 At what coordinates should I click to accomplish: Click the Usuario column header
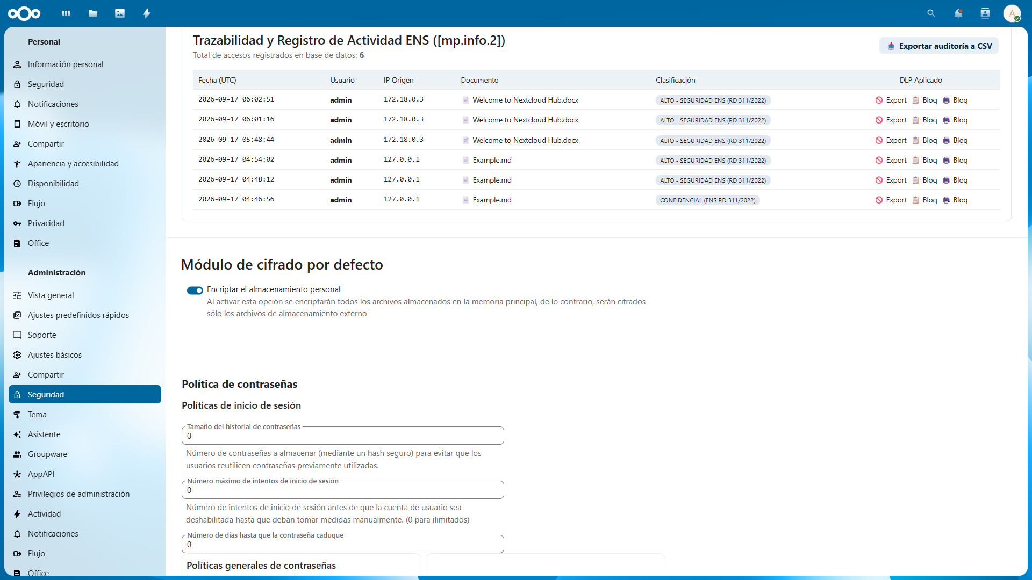point(342,81)
